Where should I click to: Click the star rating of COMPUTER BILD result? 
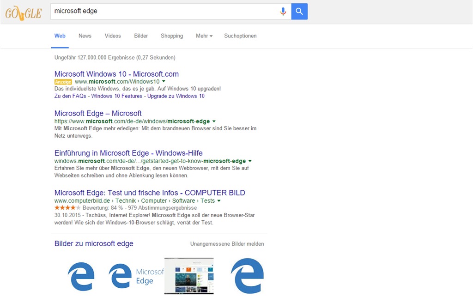point(67,208)
